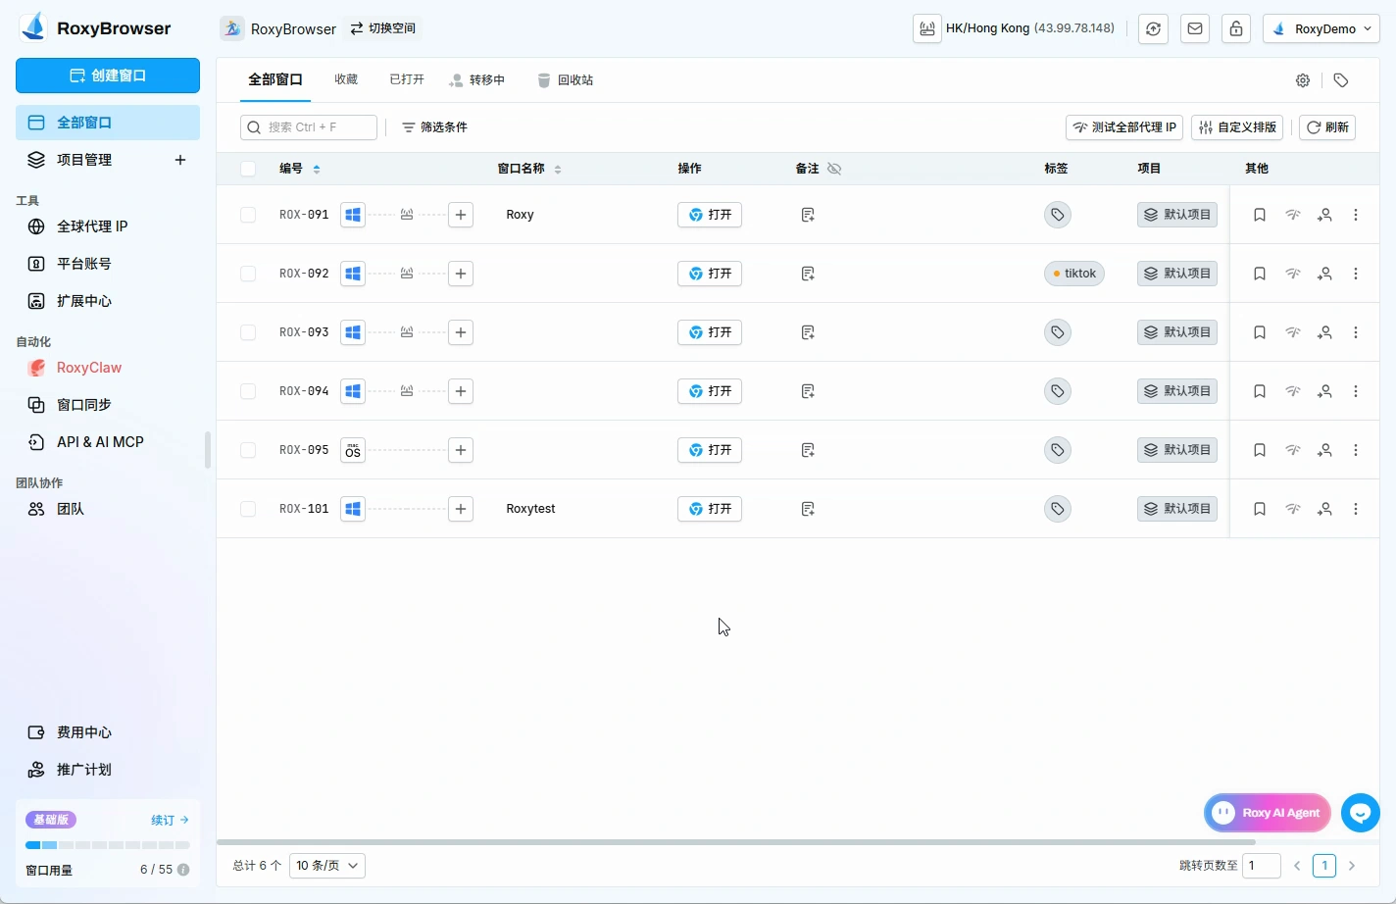The width and height of the screenshot is (1396, 904).
Task: Switch to the 收藏 tab
Action: 346,80
